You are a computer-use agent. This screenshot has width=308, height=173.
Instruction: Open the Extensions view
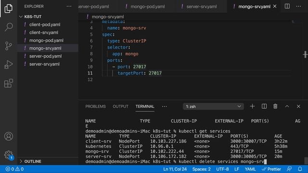tap(9, 83)
